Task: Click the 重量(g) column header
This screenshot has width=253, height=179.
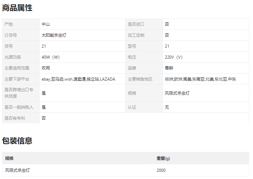Action: pyautogui.click(x=163, y=158)
